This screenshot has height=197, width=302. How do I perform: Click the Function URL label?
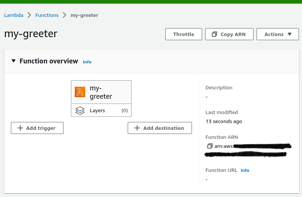221,170
